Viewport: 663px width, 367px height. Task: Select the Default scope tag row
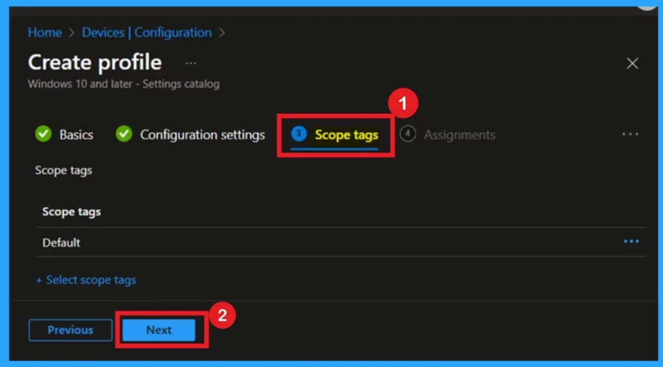(341, 242)
